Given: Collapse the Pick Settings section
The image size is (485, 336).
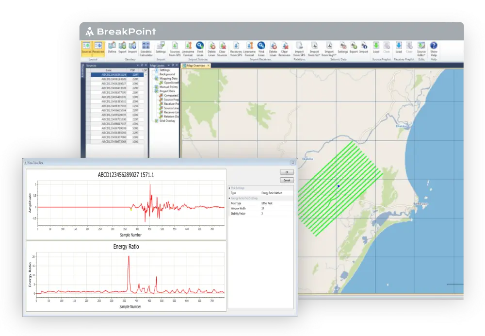Looking at the screenshot, I should (x=229, y=188).
